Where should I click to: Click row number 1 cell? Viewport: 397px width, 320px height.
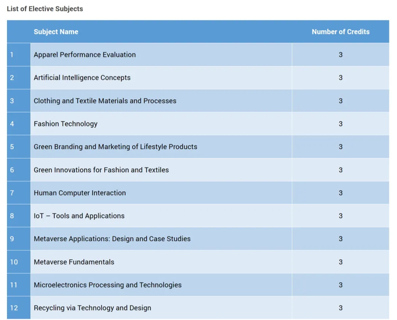click(18, 55)
